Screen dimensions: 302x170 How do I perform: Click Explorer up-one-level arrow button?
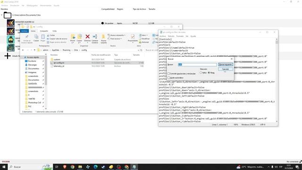pyautogui.click(x=34, y=50)
